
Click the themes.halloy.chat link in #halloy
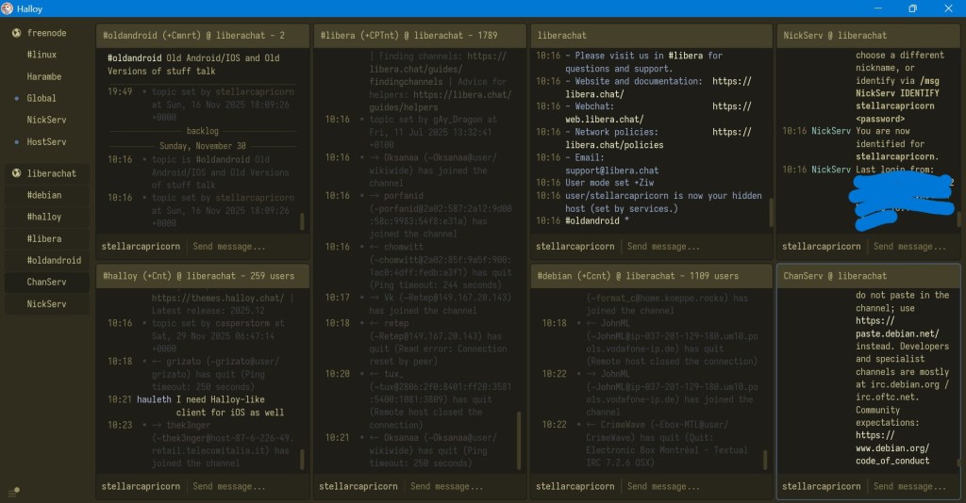point(218,299)
